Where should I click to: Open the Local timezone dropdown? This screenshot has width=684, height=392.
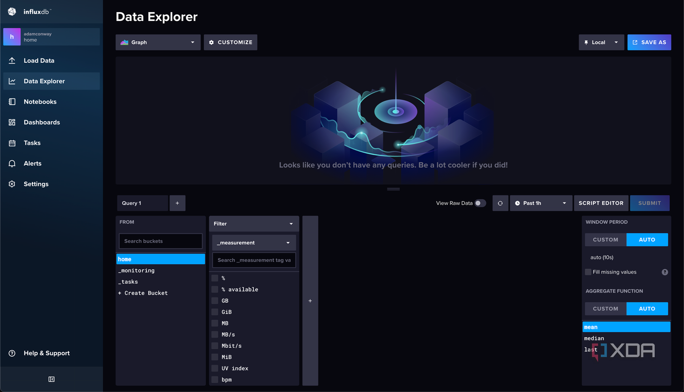[601, 42]
